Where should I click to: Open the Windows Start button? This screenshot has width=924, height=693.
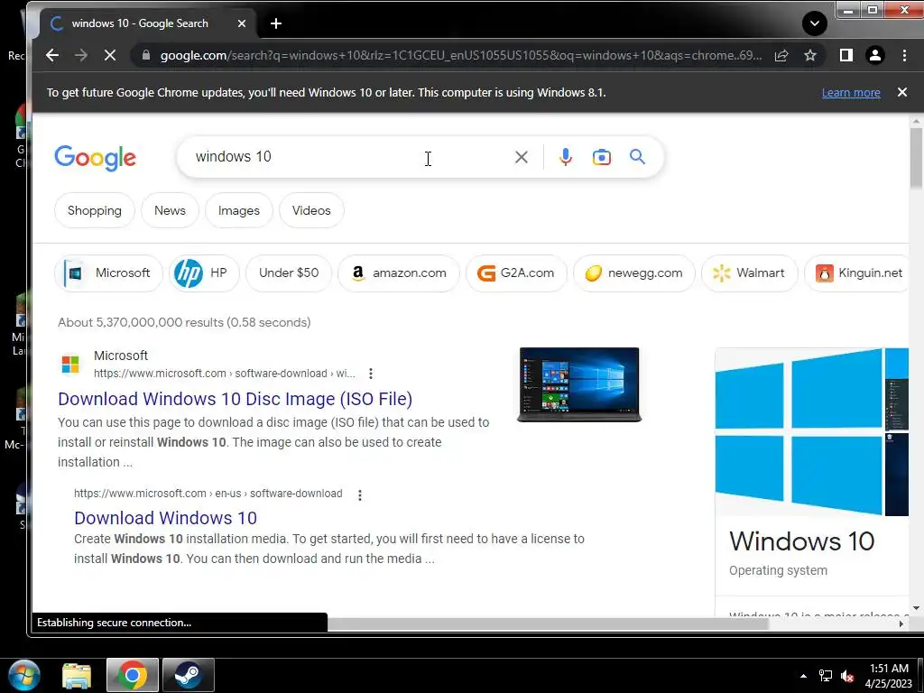(23, 675)
